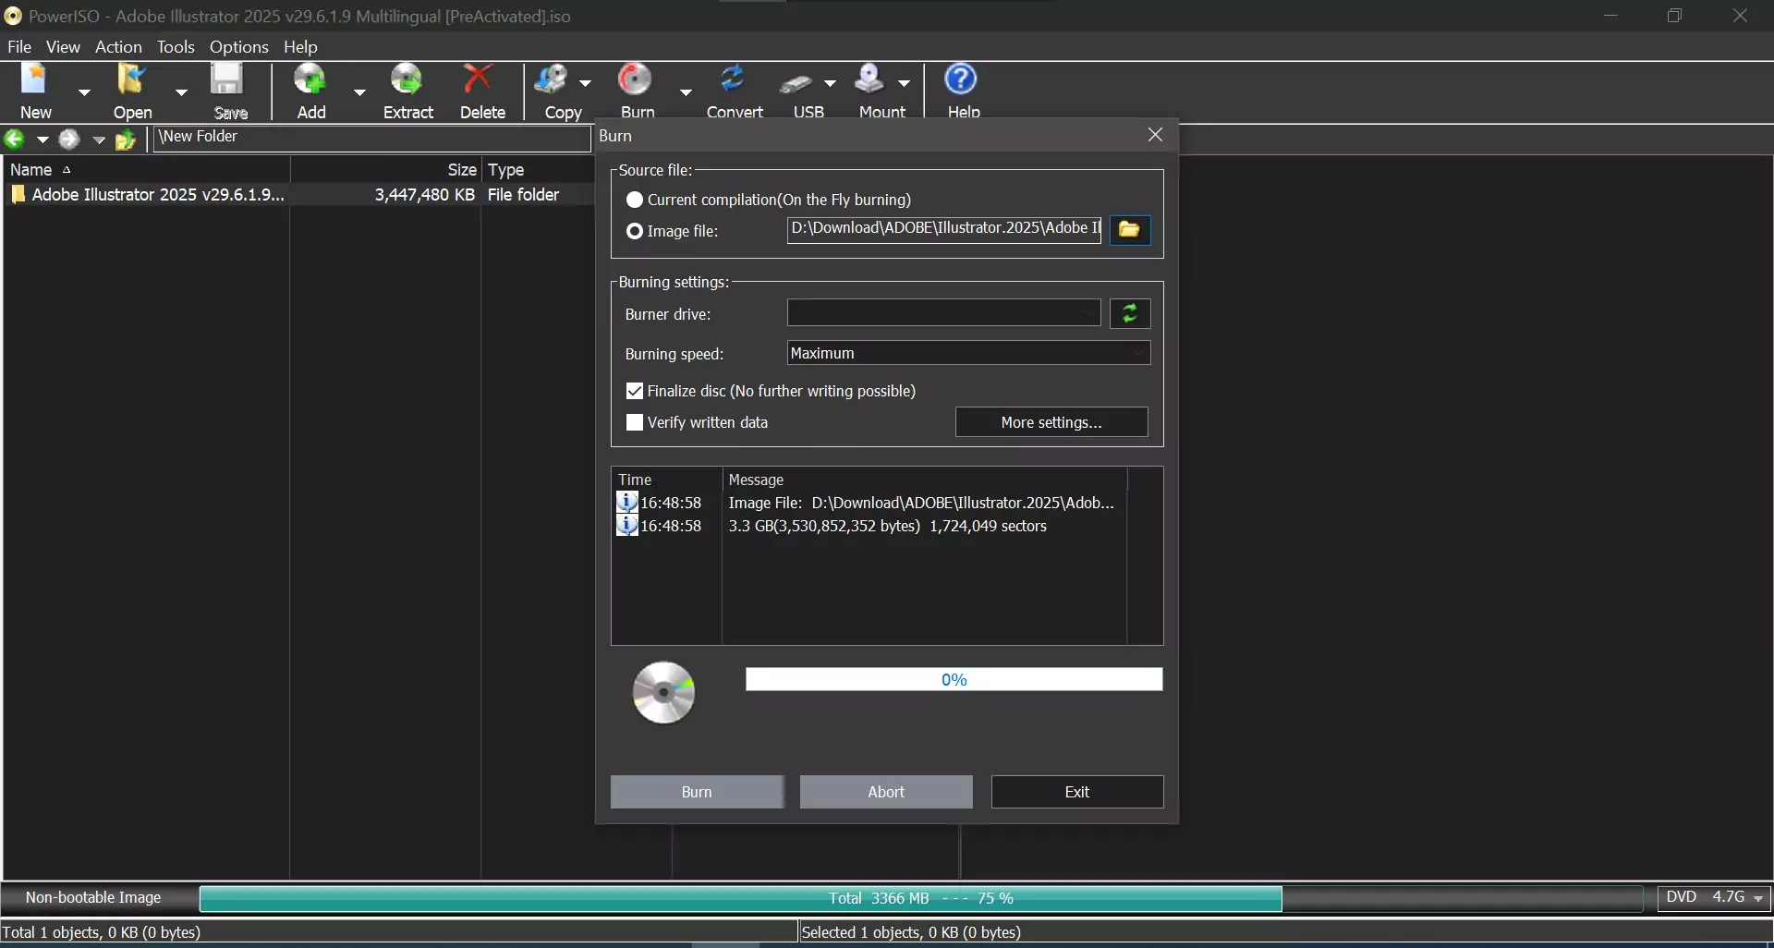Click the Abort button
Viewport: 1774px width, 948px height.
pyautogui.click(x=886, y=792)
